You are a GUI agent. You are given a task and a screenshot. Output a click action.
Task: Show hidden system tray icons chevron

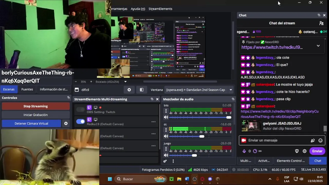270,179
